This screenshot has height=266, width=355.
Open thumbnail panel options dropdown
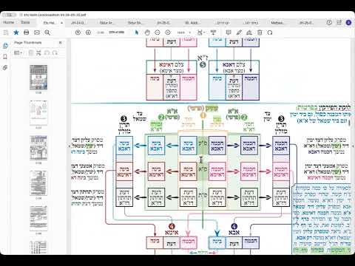(18, 52)
